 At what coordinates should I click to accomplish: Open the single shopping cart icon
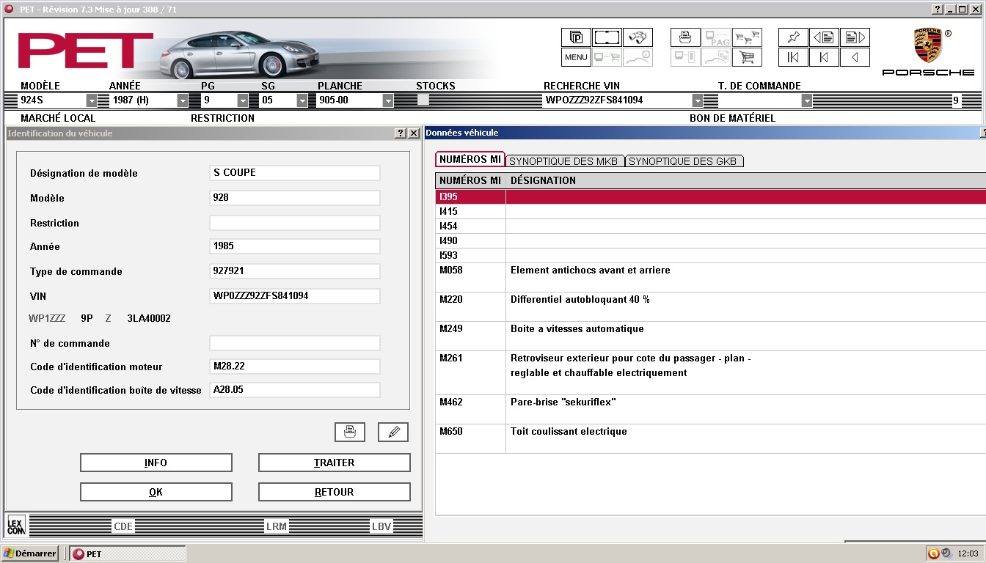(747, 57)
